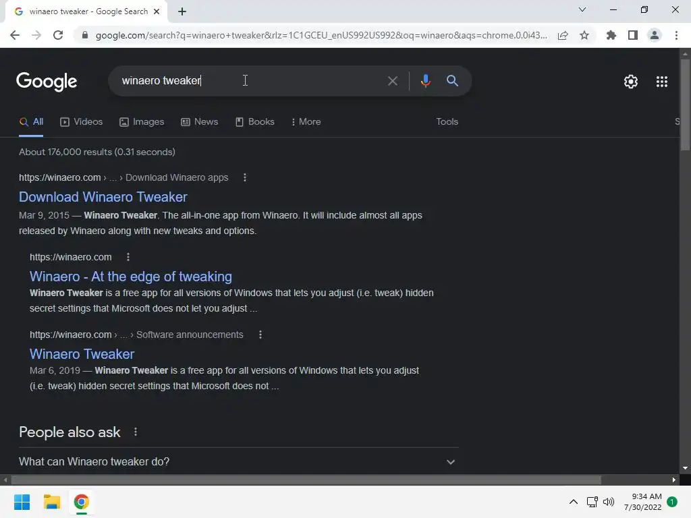Screen dimensions: 691x518
Task: Open the Winaero Tweaker software announcements result
Action: tap(82, 354)
